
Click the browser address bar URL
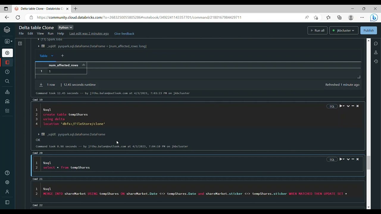click(x=139, y=17)
